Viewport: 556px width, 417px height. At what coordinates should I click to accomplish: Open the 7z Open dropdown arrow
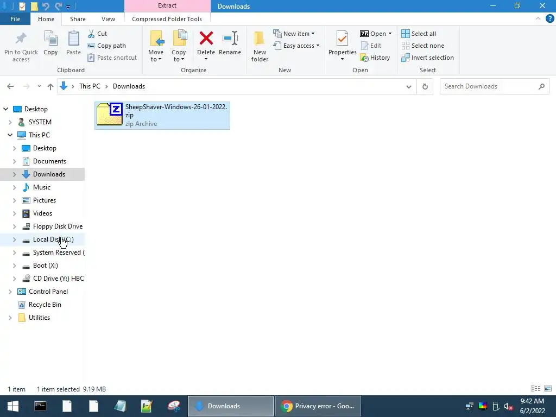coord(390,34)
